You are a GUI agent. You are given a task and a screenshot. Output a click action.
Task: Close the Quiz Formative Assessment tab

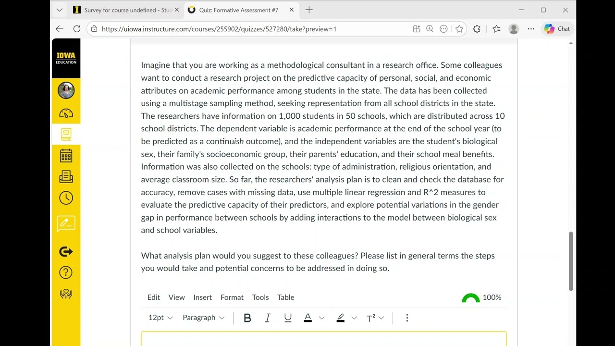tap(291, 10)
